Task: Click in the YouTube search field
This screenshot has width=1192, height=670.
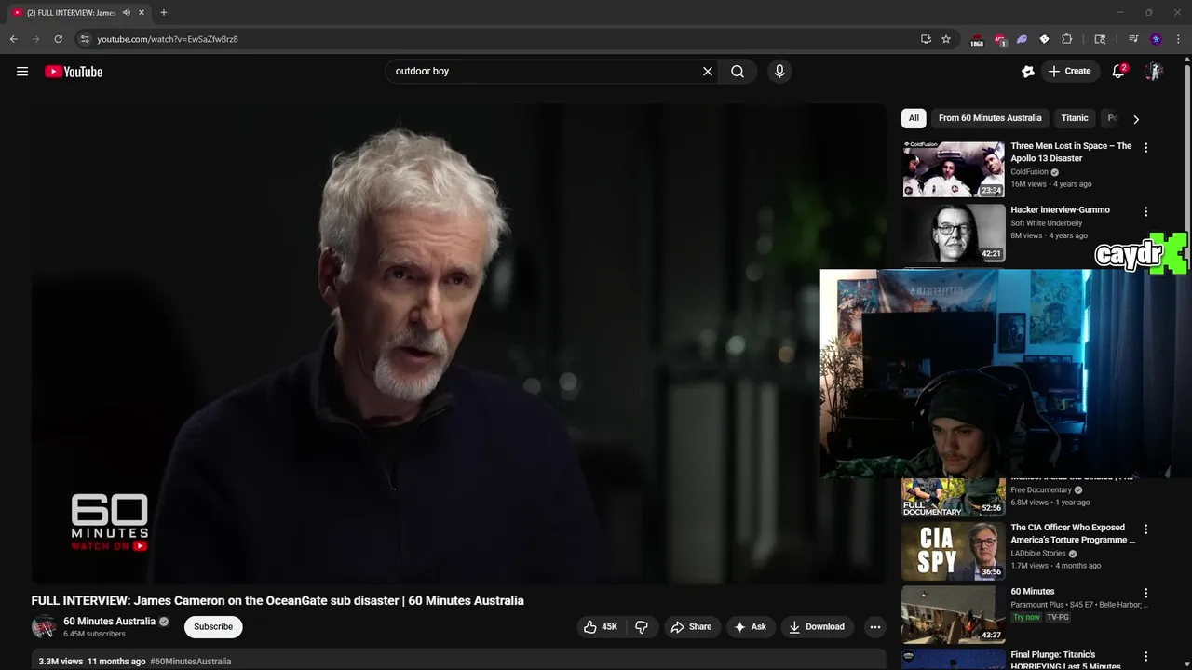Action: [x=545, y=72]
